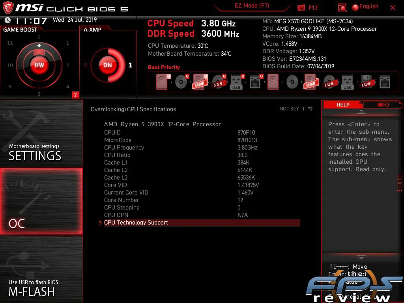
Task: Select A-XMP profile 2
Action: 86,65
